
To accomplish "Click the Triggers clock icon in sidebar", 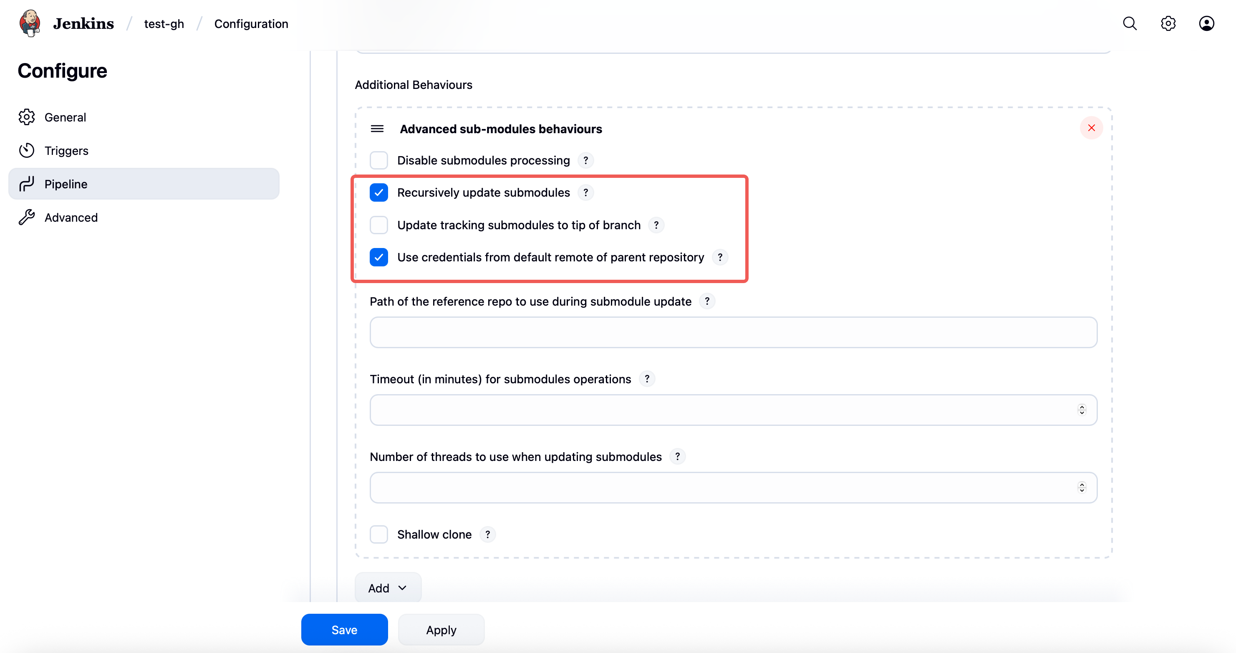I will (x=27, y=150).
